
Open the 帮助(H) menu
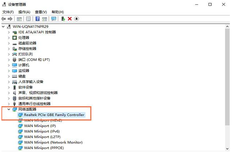click(x=57, y=12)
